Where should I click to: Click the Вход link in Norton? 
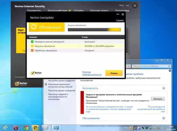(121, 5)
